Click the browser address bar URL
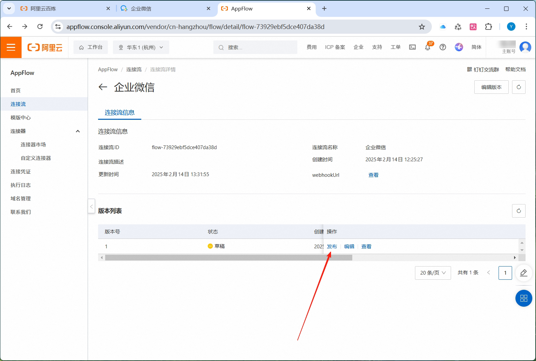536x361 pixels. pyautogui.click(x=196, y=27)
